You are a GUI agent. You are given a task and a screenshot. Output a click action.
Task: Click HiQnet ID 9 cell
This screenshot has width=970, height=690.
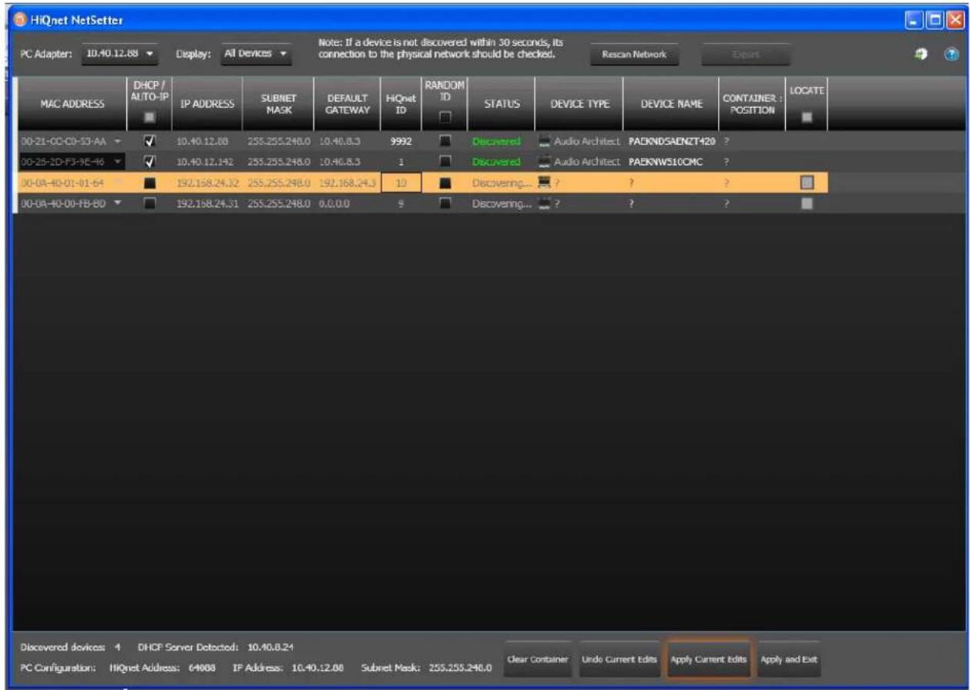(x=401, y=203)
